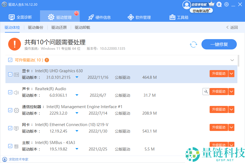Click the driver list vertical scrollbar
Image resolution: width=245 pixels, height=163 pixels.
(238, 61)
